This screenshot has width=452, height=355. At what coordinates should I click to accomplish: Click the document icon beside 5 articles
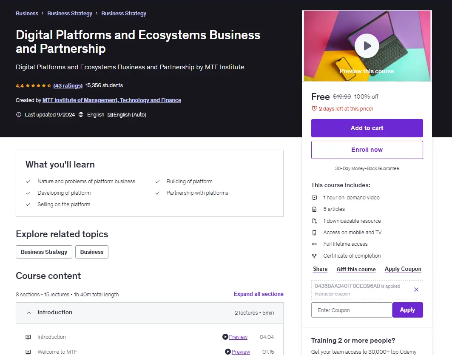314,209
